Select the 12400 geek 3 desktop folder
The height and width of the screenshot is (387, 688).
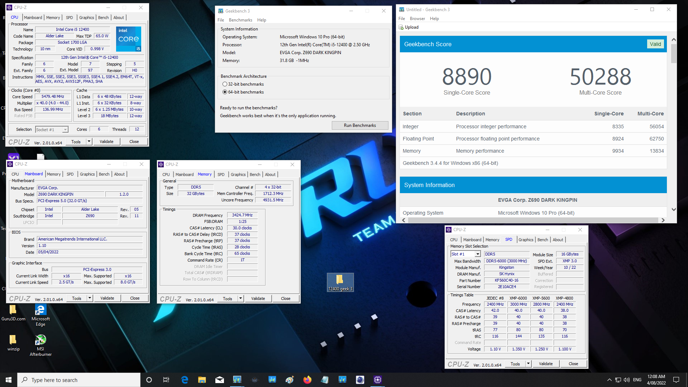pyautogui.click(x=340, y=282)
